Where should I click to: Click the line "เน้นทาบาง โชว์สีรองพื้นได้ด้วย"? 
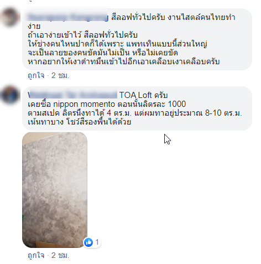[x=80, y=122]
